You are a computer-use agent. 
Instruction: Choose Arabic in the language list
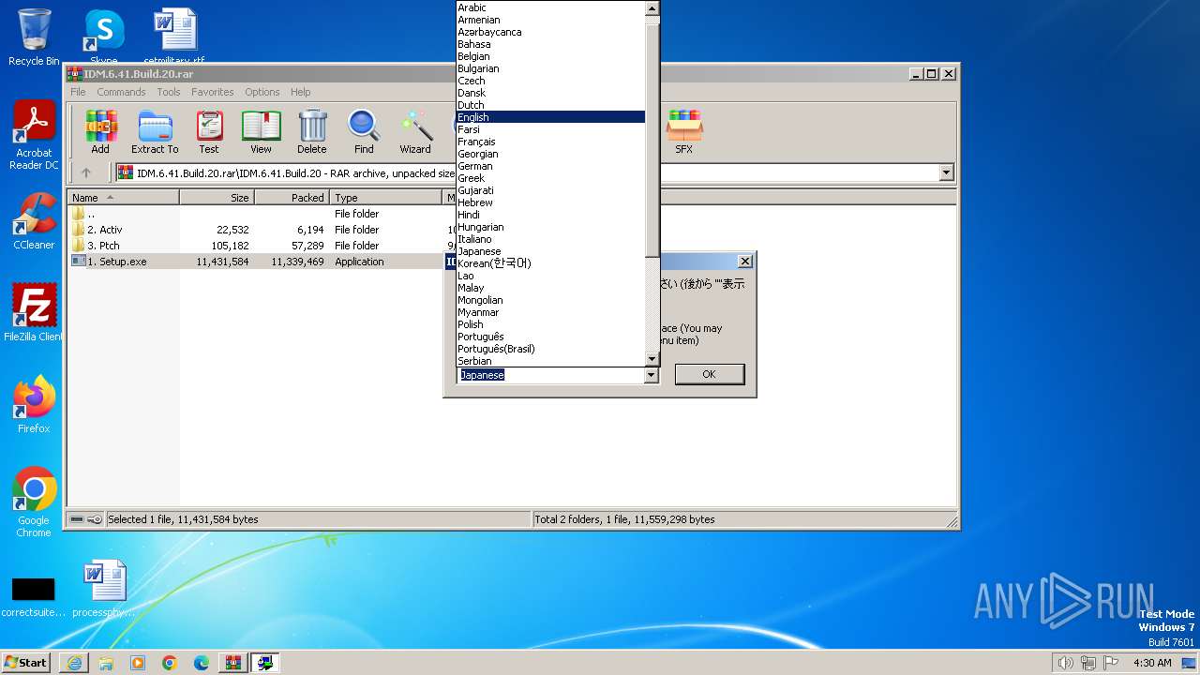click(550, 7)
